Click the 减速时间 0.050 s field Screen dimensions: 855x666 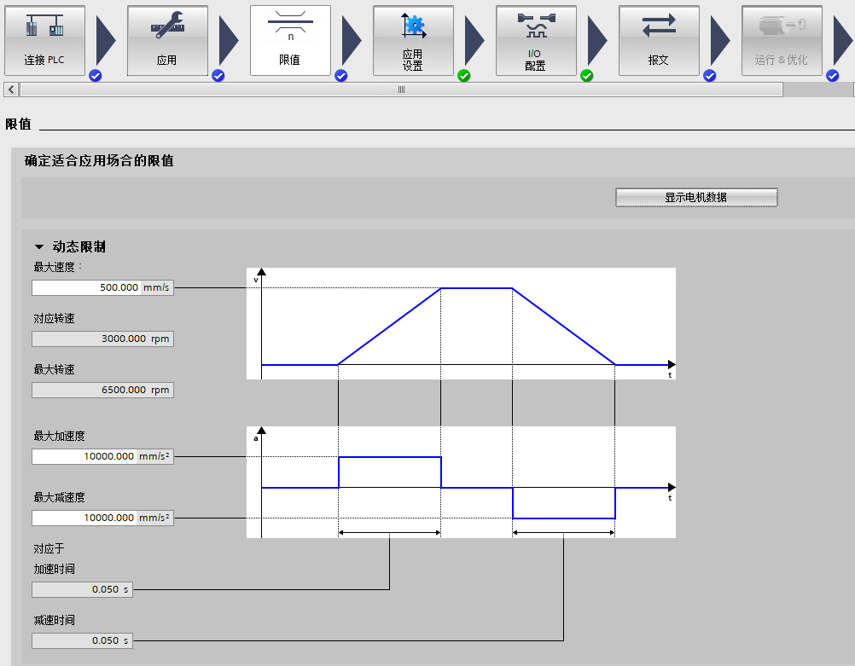82,640
